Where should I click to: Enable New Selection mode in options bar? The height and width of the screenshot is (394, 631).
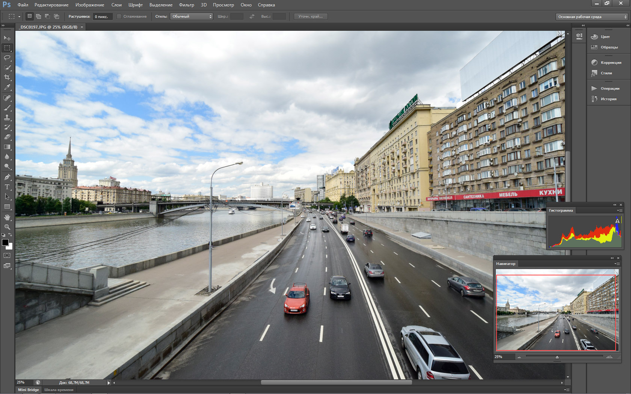click(30, 16)
